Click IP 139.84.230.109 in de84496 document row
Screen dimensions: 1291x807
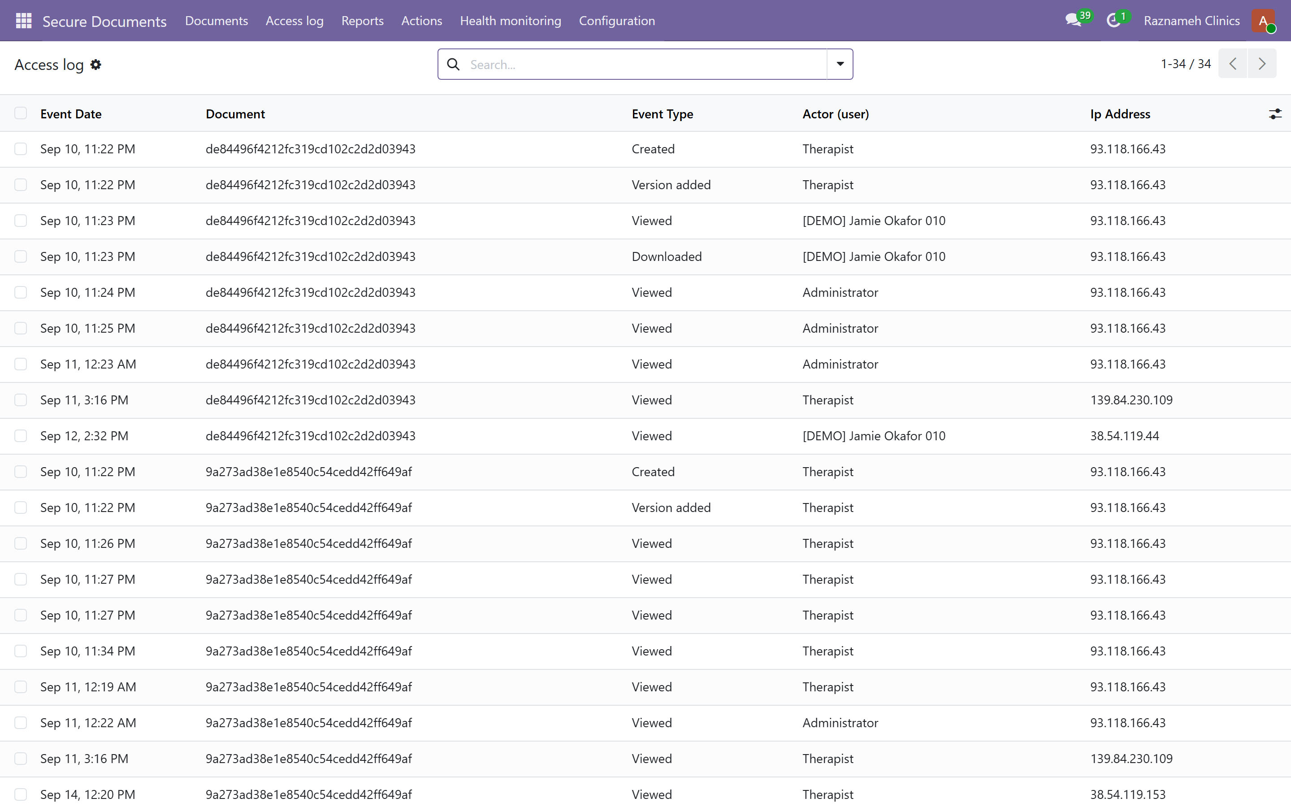[1131, 400]
